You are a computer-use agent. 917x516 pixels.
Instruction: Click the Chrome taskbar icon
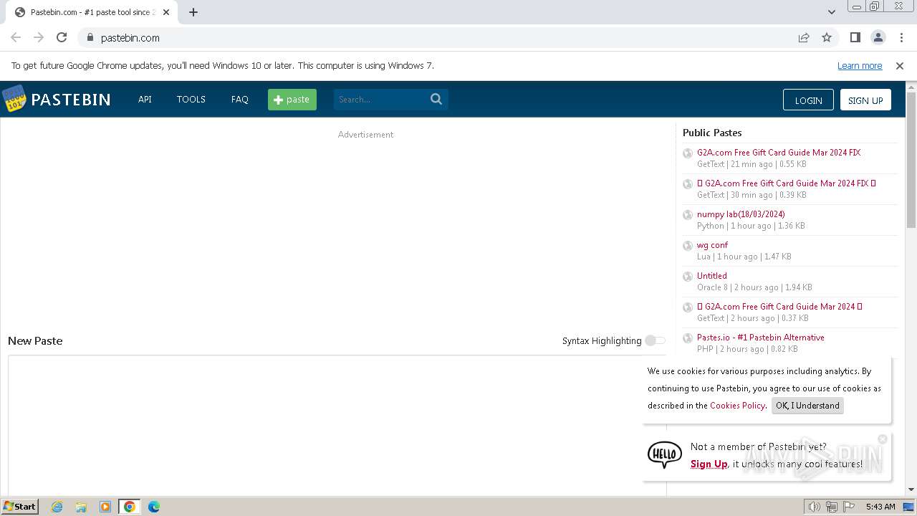[129, 507]
